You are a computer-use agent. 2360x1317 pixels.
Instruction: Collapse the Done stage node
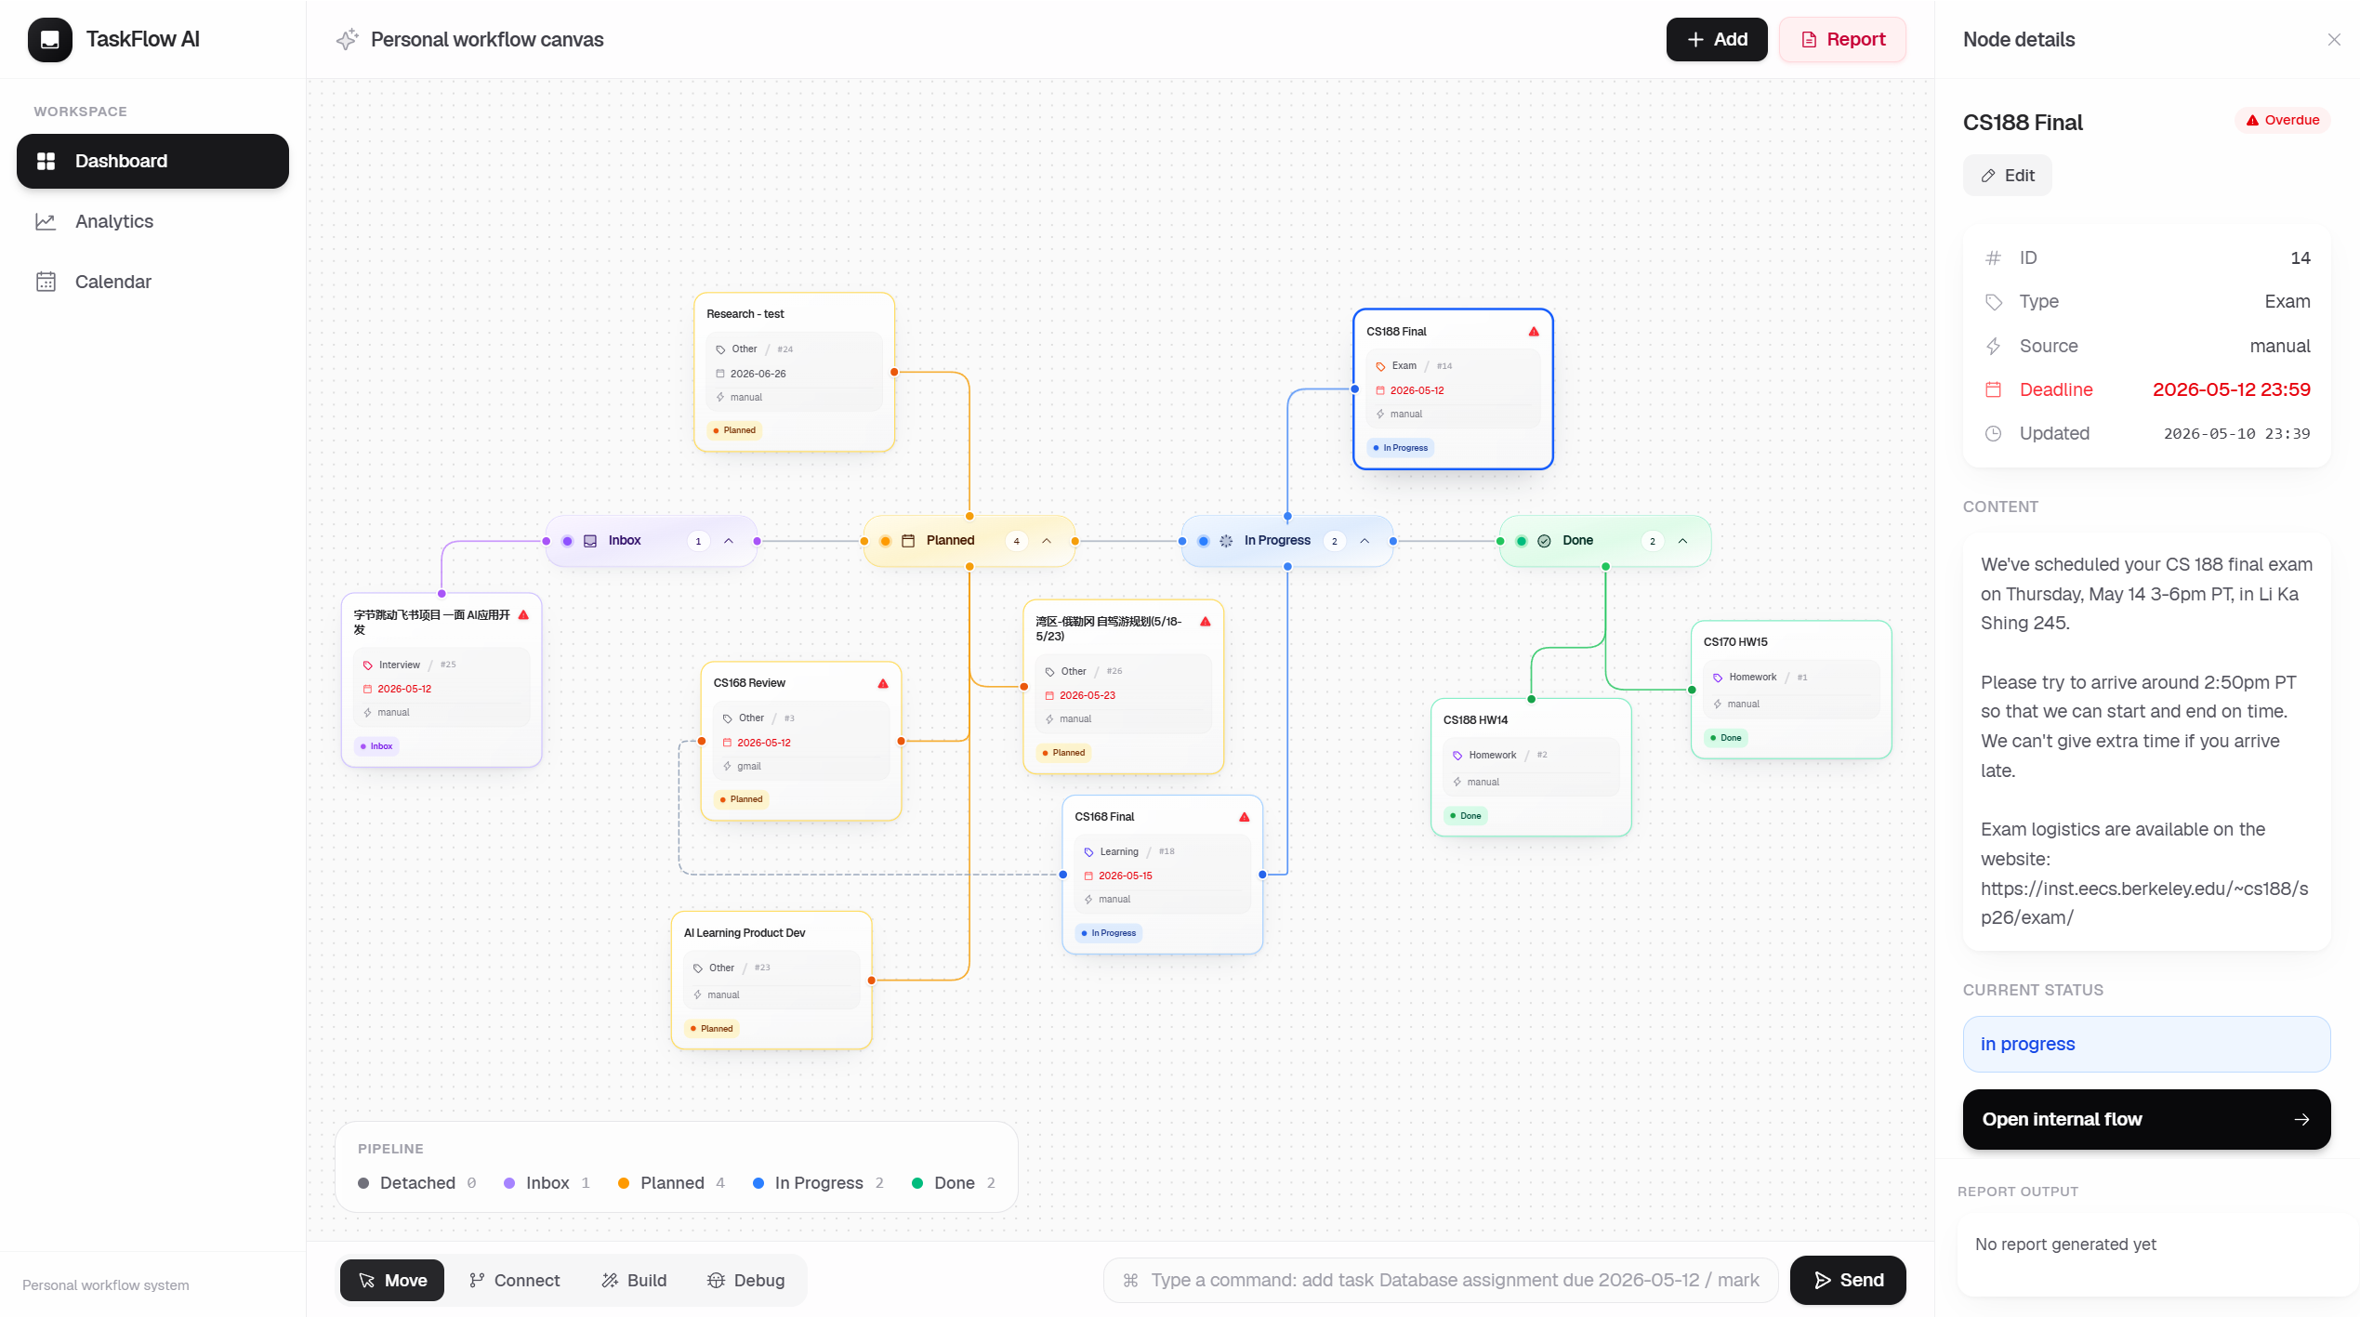(x=1682, y=541)
